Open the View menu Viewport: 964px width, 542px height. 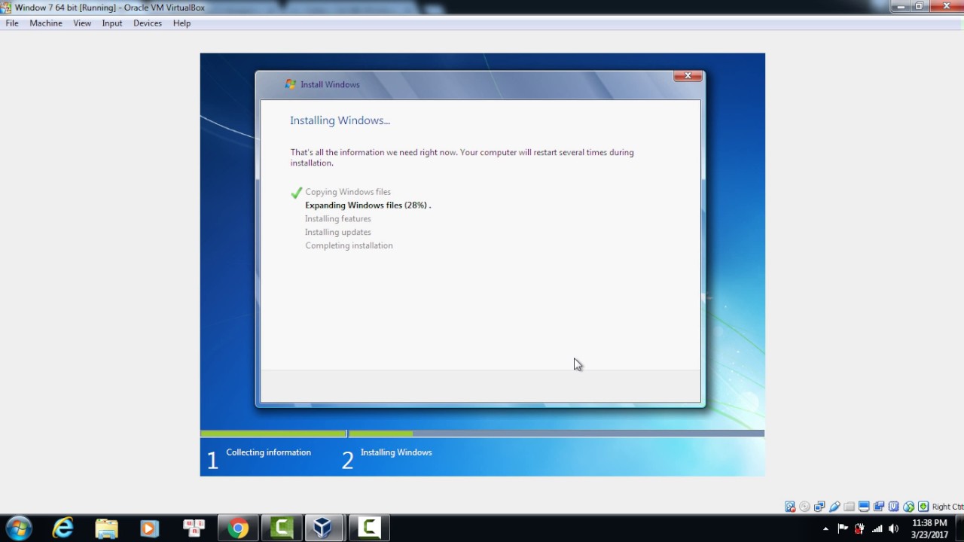tap(82, 23)
